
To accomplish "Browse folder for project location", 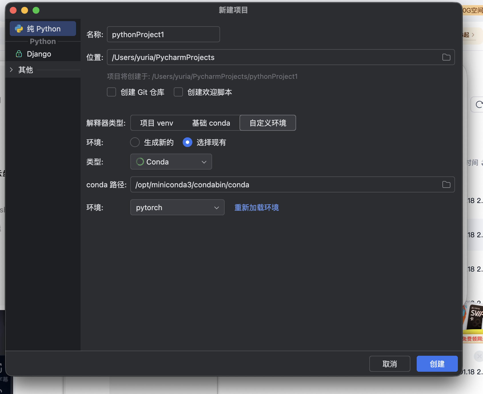I will point(446,57).
